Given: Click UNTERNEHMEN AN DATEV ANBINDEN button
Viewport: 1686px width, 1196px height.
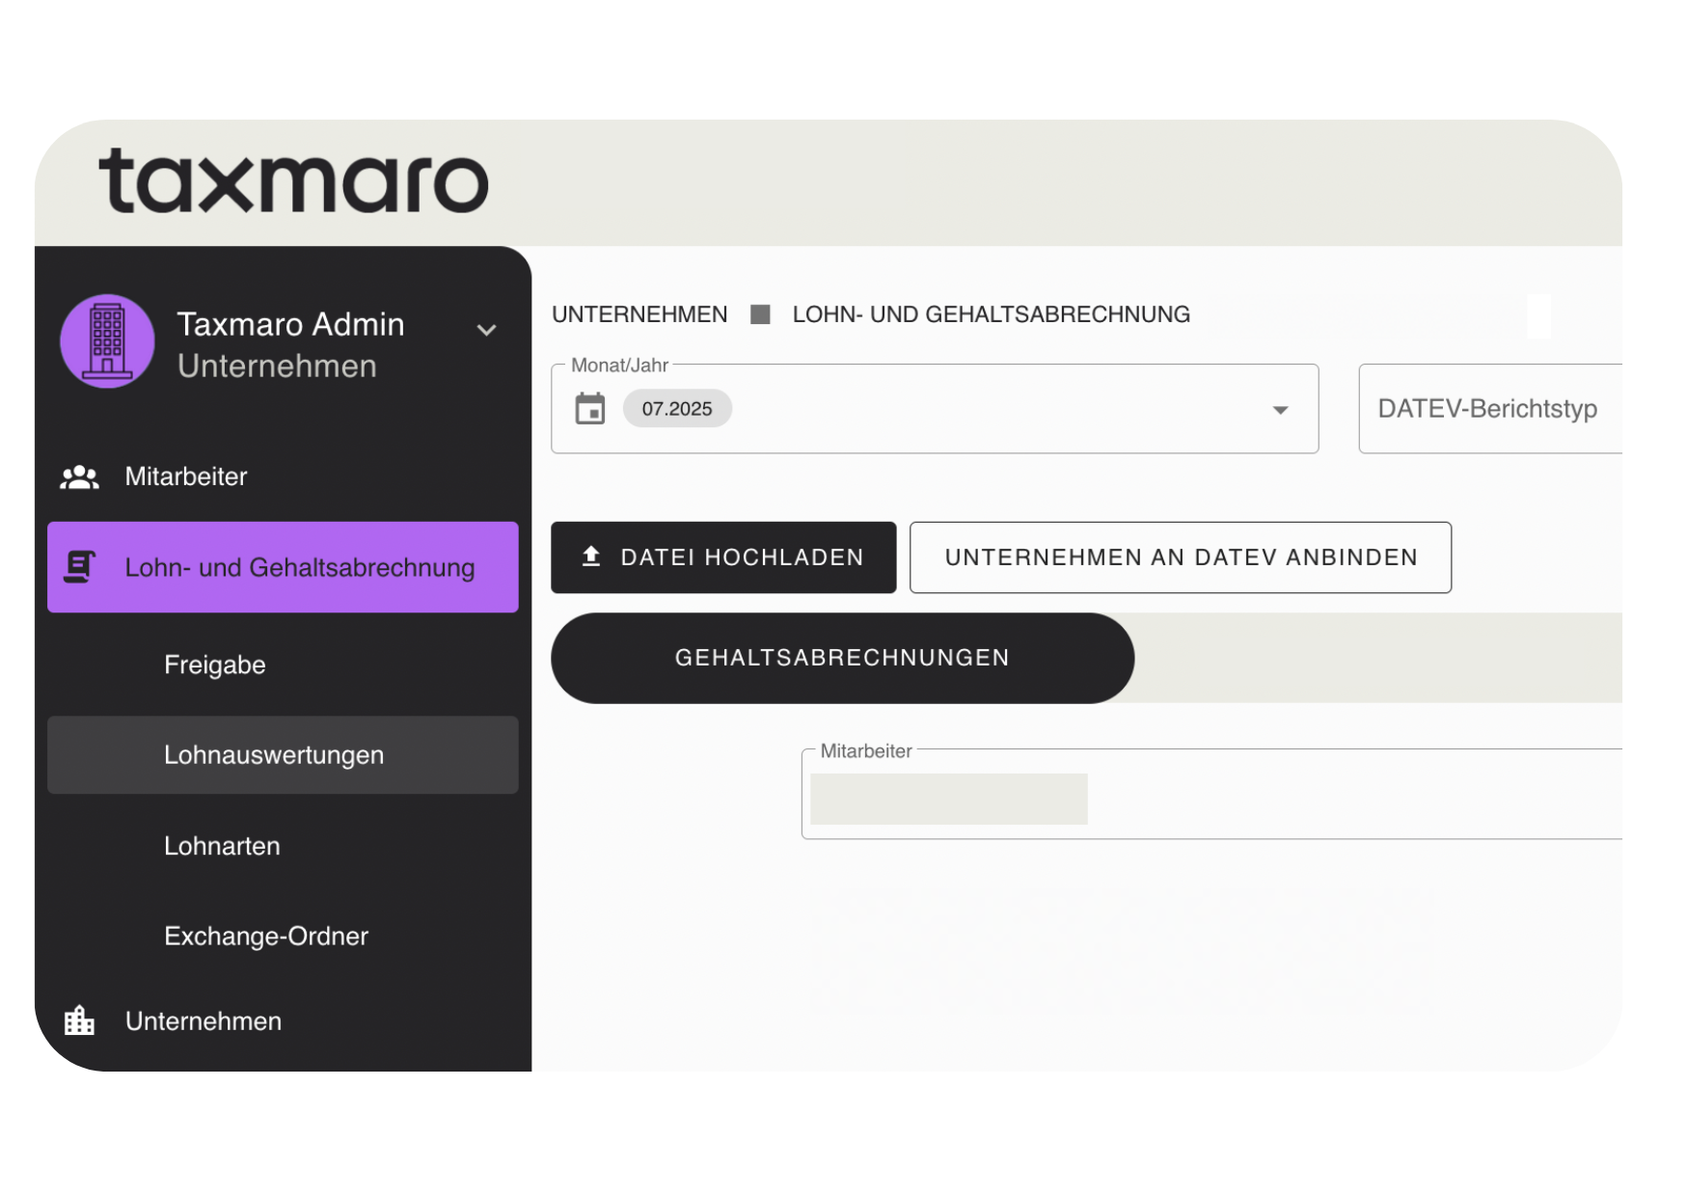Looking at the screenshot, I should click(x=1181, y=557).
